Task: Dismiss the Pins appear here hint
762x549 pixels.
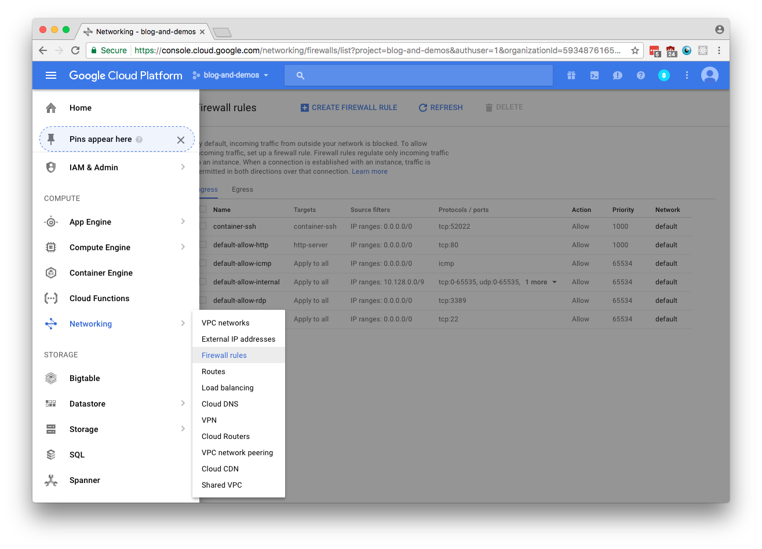Action: click(181, 140)
